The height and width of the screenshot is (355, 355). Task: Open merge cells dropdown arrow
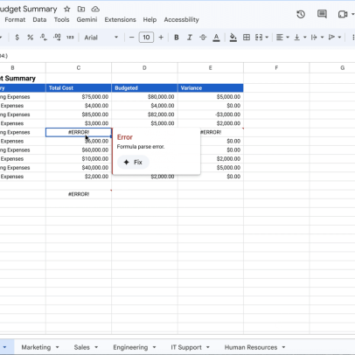pos(267,38)
